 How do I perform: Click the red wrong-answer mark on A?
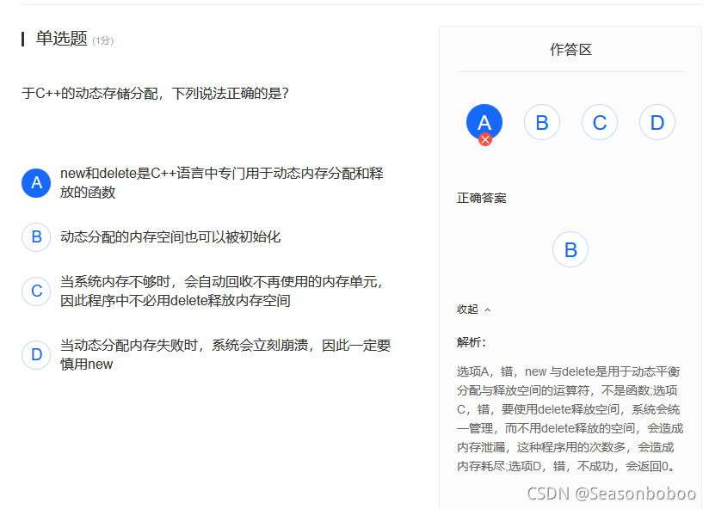coord(485,140)
